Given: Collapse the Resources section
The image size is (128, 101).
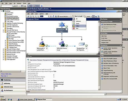Looking at the screenshot, I should pos(120,45).
